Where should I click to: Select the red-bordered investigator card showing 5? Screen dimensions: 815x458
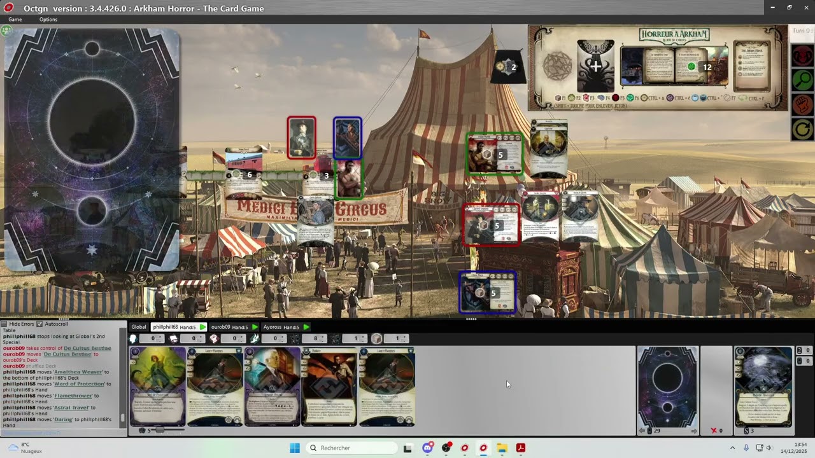(x=491, y=225)
